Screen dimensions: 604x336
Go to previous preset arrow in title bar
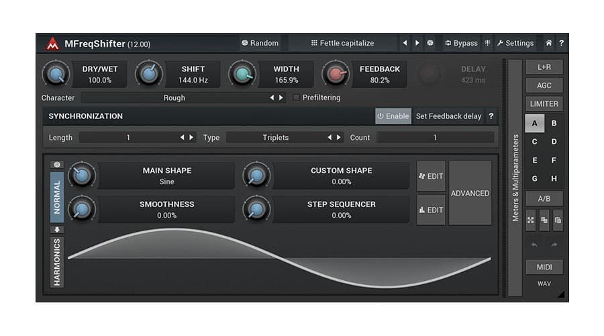click(405, 43)
